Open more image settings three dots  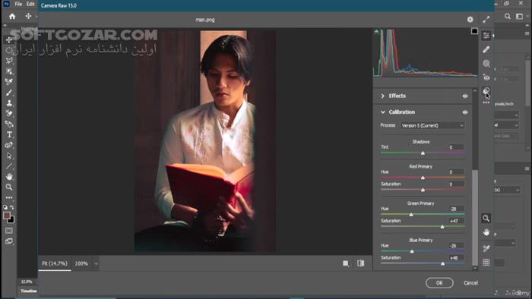pos(486,102)
